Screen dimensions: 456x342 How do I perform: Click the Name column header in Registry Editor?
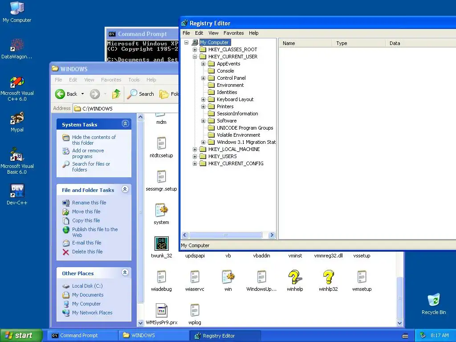(305, 43)
